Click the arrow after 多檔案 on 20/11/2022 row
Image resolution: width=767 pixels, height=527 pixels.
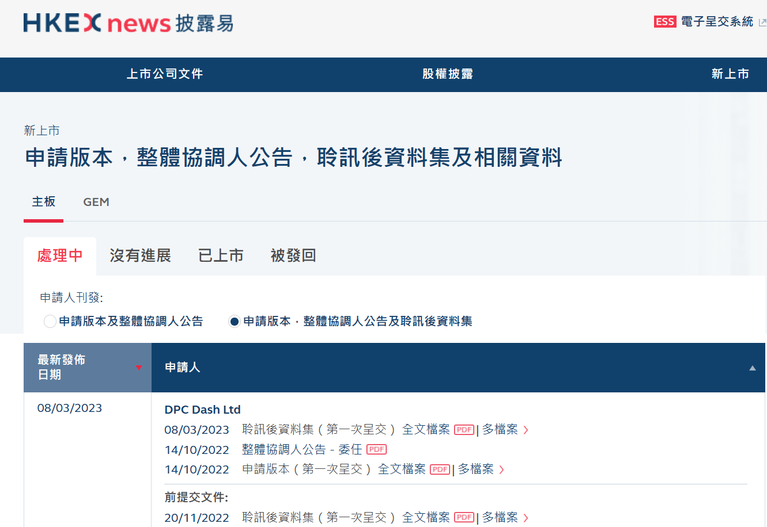526,518
